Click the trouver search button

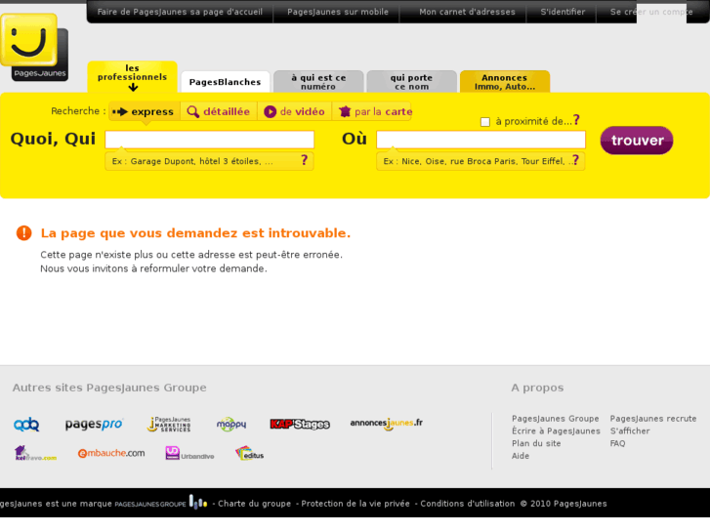(637, 141)
